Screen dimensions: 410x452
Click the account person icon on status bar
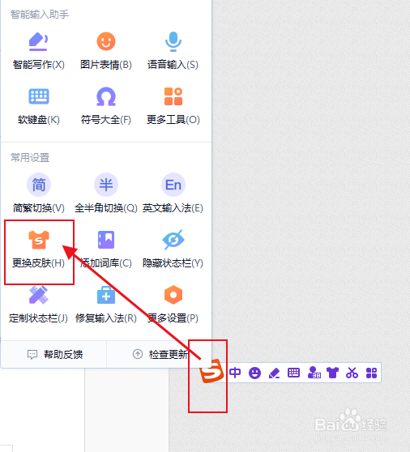point(314,373)
